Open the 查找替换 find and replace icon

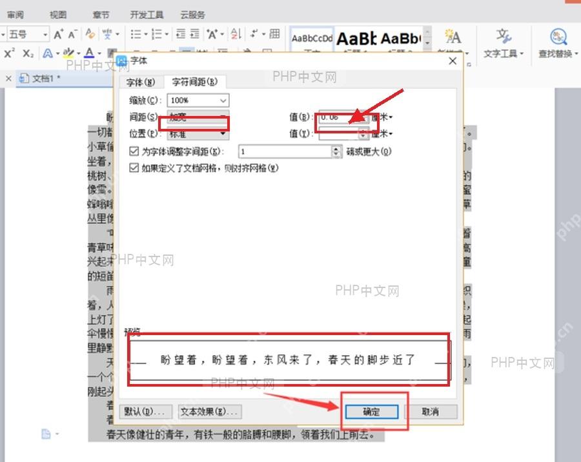(x=558, y=36)
